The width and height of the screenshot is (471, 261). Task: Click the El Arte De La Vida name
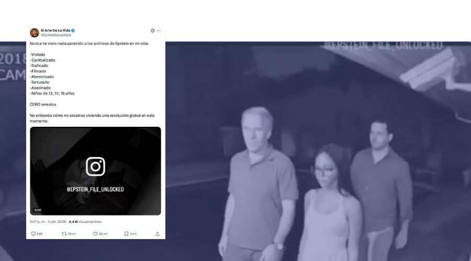55,30
